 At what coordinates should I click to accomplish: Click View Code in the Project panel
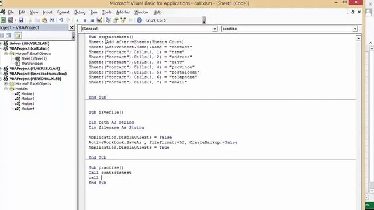click(2, 36)
